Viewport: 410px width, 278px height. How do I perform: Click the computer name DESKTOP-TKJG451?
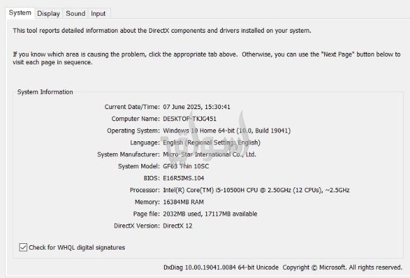point(190,119)
